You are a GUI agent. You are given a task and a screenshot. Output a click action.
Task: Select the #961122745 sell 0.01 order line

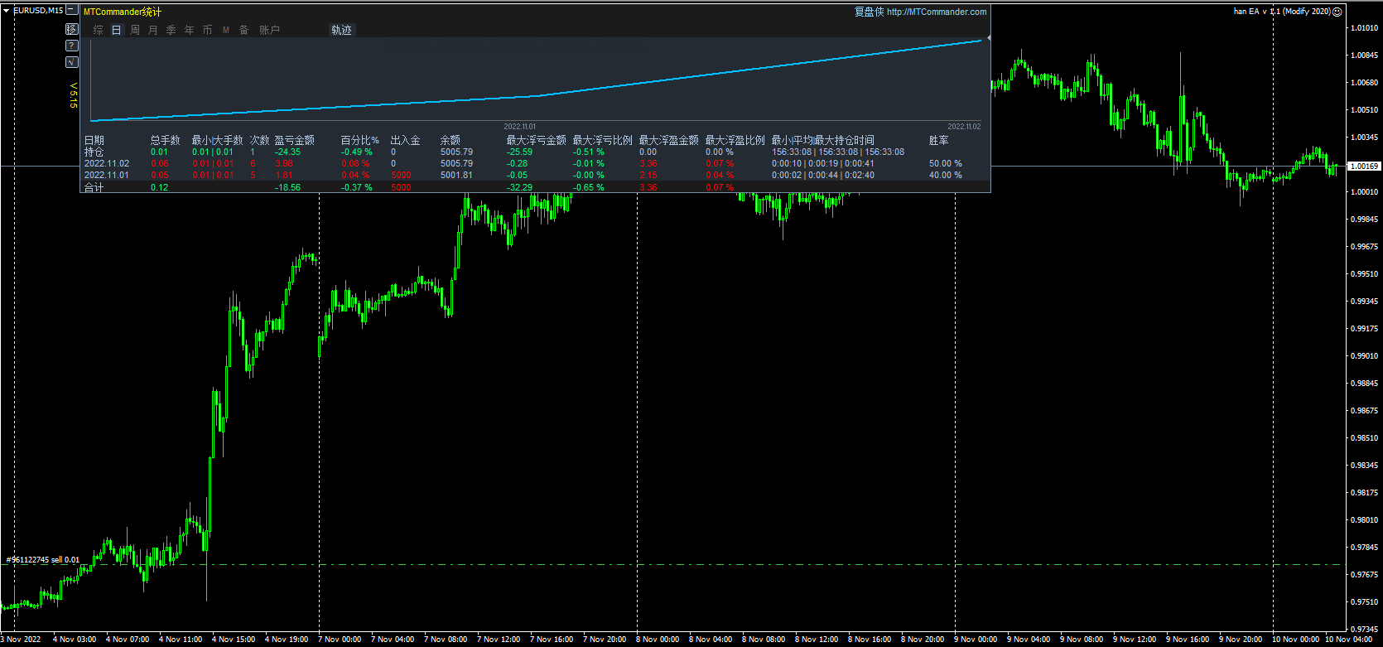[x=43, y=560]
